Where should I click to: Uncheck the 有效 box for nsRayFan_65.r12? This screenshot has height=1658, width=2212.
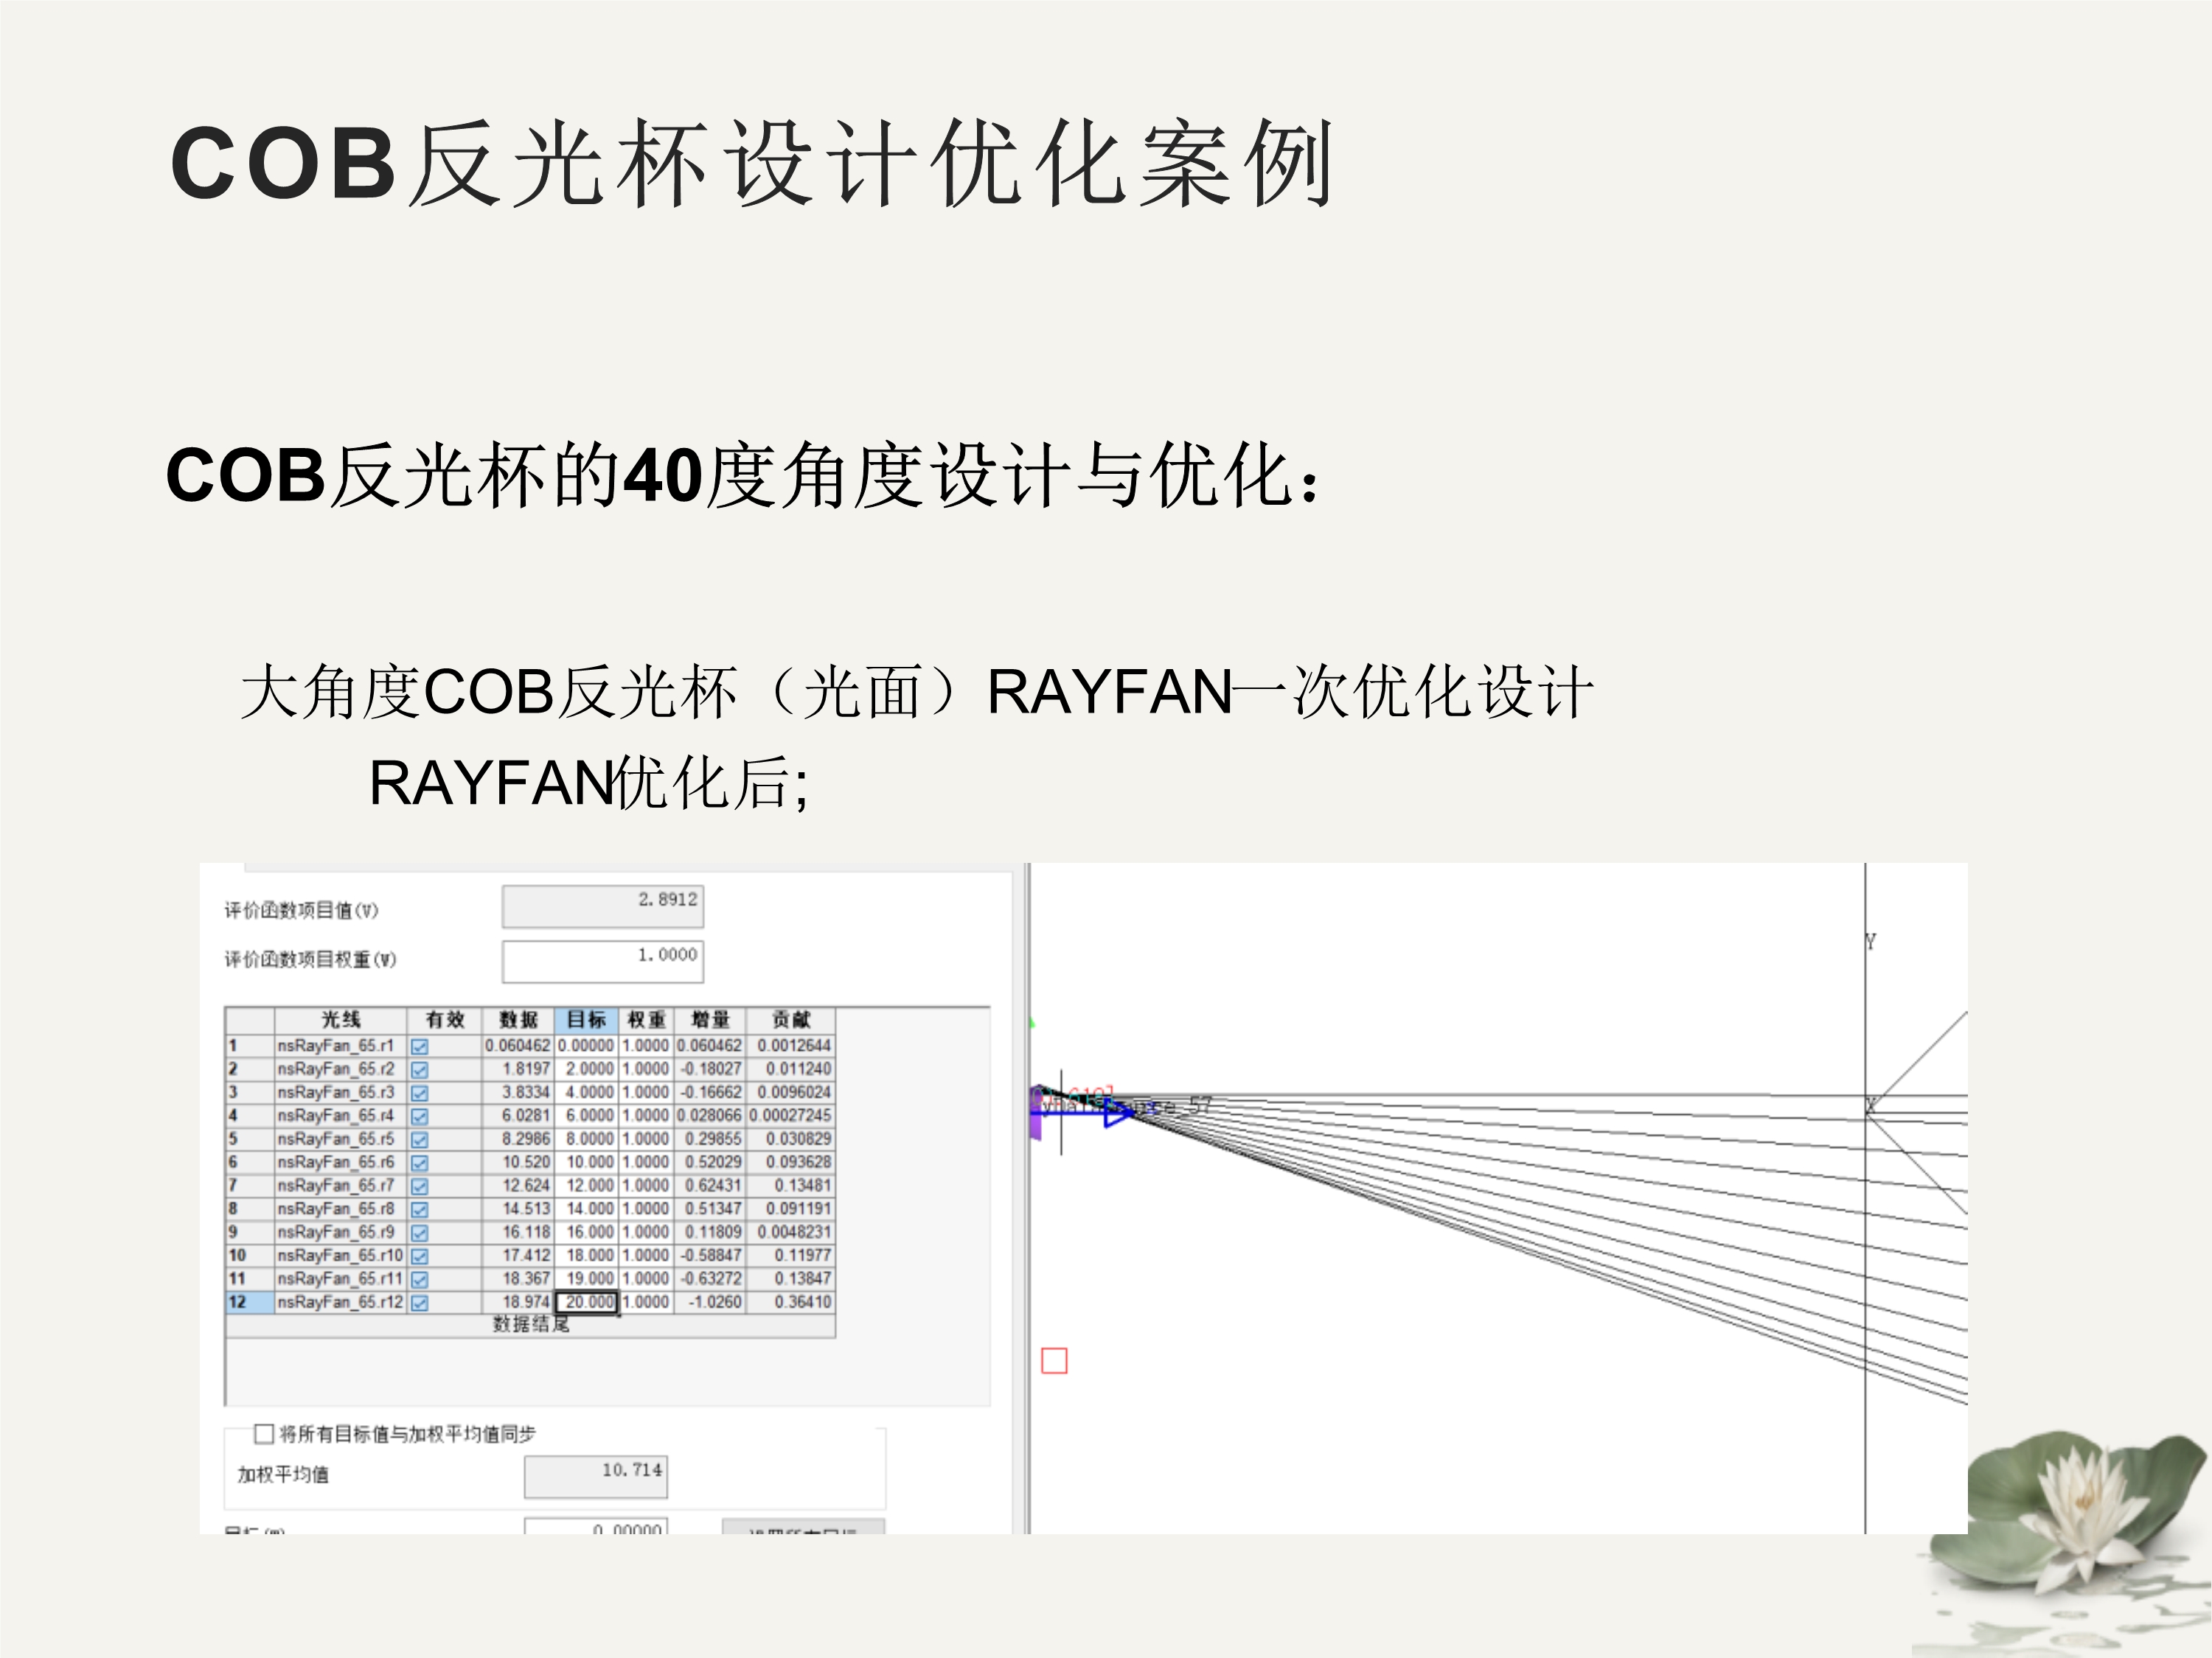420,1304
